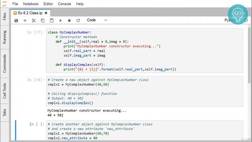This screenshot has height=142, width=252.
Task: Click 'MyComplexNumber constructor executing...' output line
Action: 87,110
